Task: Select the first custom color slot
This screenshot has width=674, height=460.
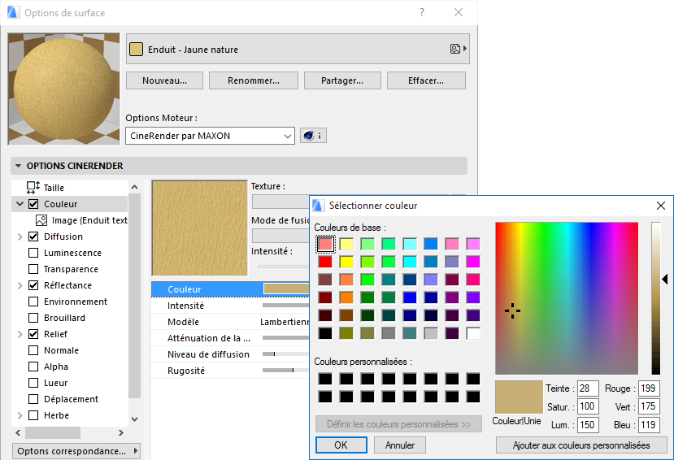Action: [325, 379]
